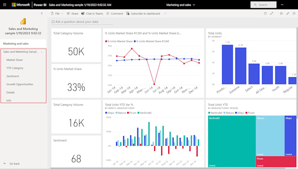298x169 pixels.
Task: Open the Comment pane
Action: pyautogui.click(x=115, y=14)
